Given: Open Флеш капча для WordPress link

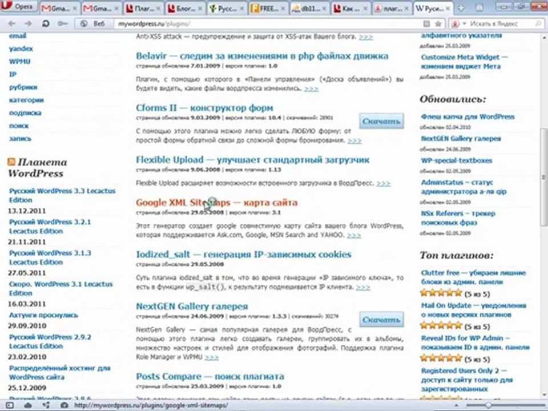Looking at the screenshot, I should pyautogui.click(x=468, y=116).
